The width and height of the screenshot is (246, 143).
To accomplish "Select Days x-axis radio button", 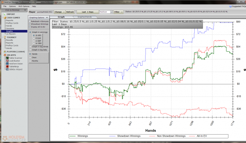I will (30, 57).
